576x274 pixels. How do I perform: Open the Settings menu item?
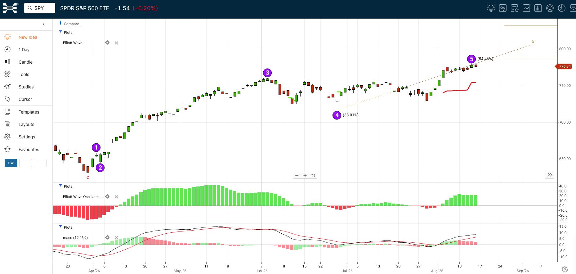[27, 137]
